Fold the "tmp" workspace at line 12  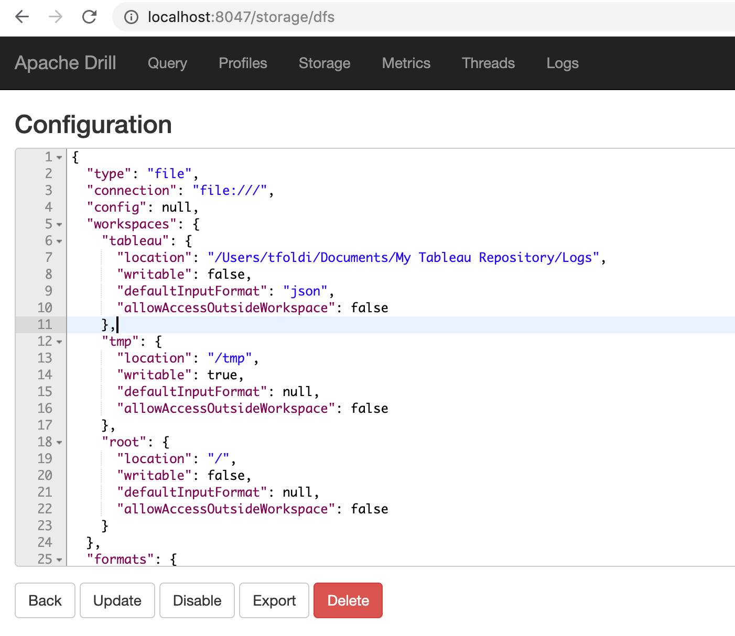[59, 342]
